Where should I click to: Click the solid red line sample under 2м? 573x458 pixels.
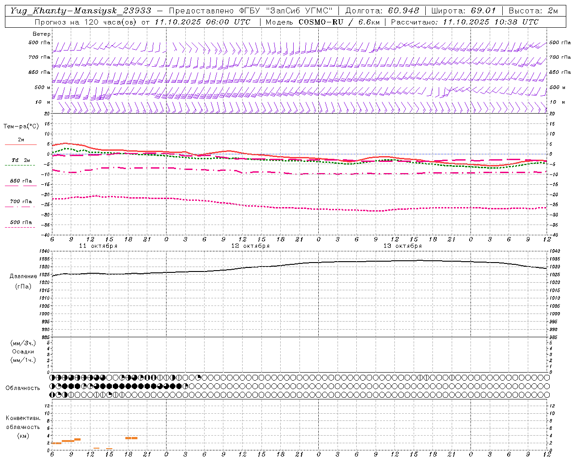21,144
